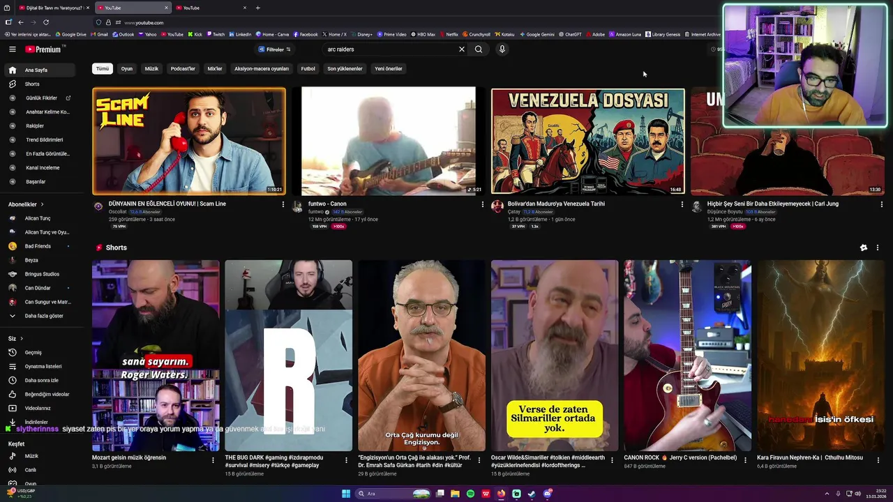893x502 pixels.
Task: Go back in browser history
Action: point(21,22)
